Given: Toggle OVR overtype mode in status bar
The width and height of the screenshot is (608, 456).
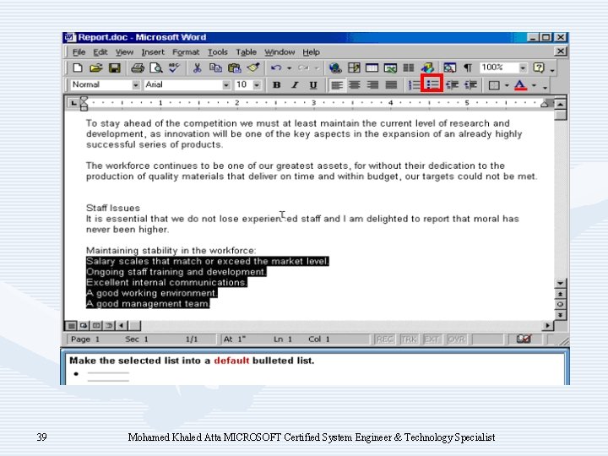Looking at the screenshot, I should tap(456, 339).
